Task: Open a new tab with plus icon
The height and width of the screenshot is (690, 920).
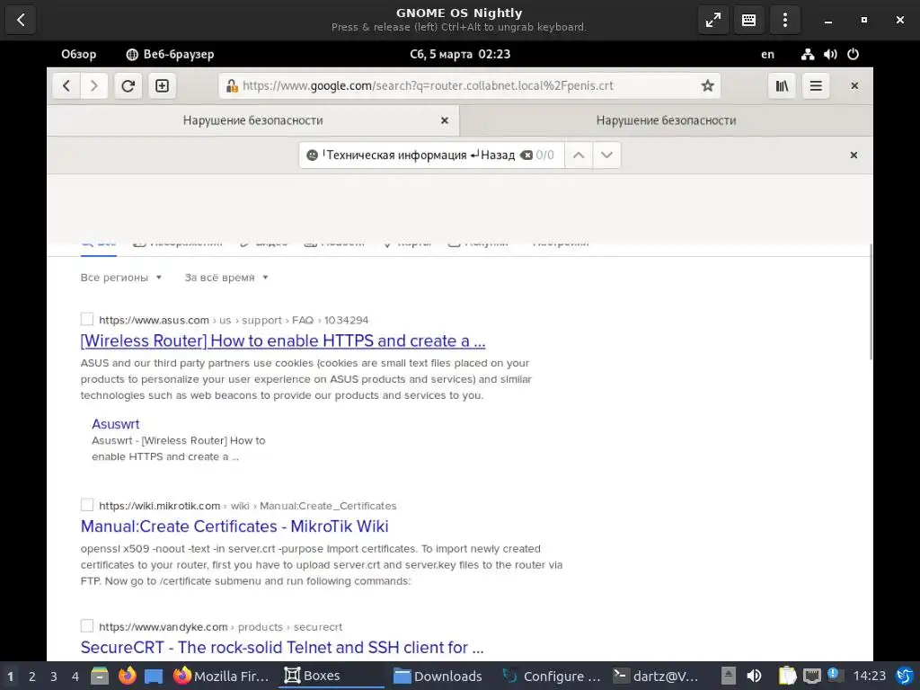Action: (162, 85)
